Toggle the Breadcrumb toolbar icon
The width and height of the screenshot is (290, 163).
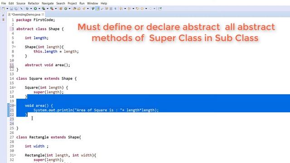(93, 9)
